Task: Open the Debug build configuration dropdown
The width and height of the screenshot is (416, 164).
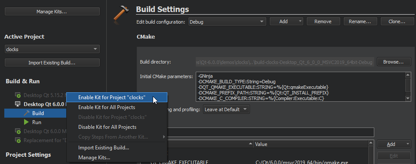Action: 228,22
